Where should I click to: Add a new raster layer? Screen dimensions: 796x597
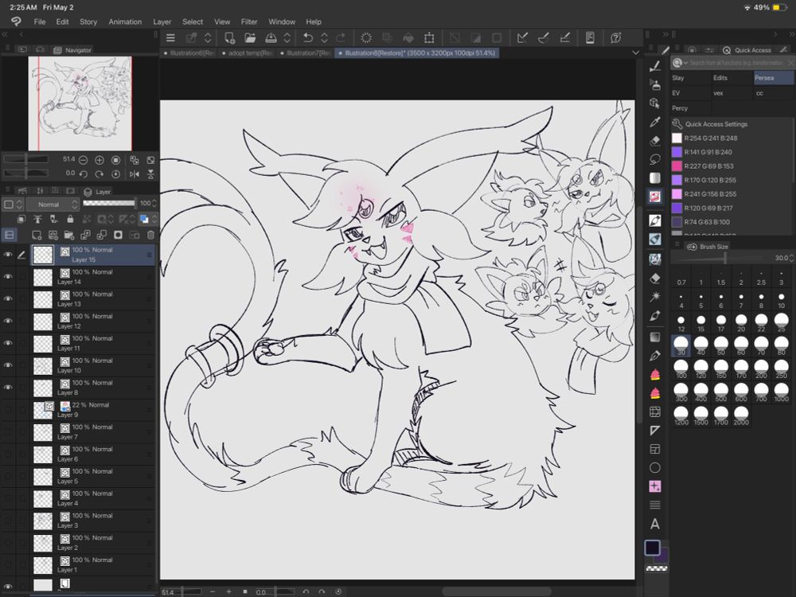coord(37,235)
